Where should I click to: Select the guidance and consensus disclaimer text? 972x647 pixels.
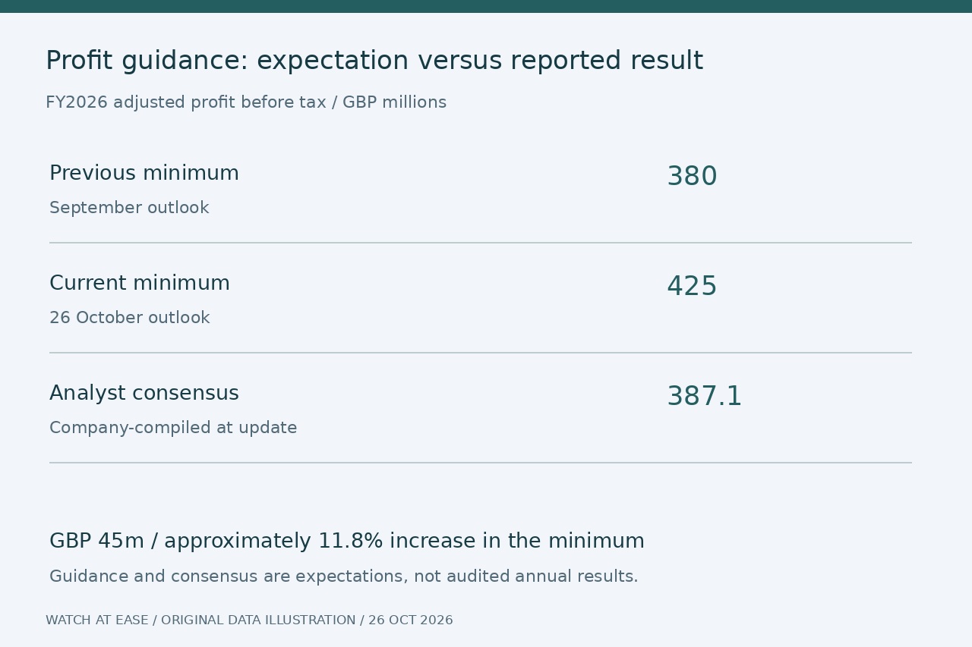(x=344, y=576)
